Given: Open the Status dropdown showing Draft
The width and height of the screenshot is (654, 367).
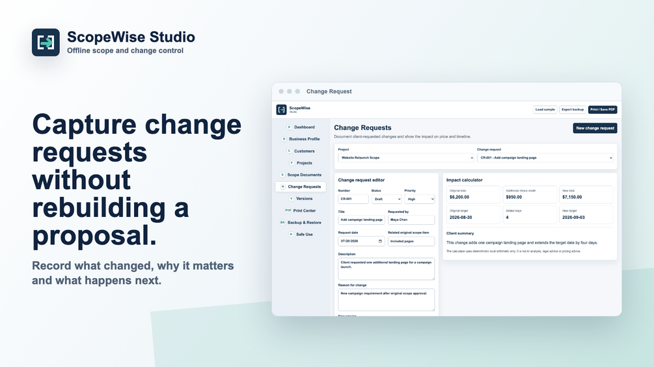Looking at the screenshot, I should pos(387,199).
